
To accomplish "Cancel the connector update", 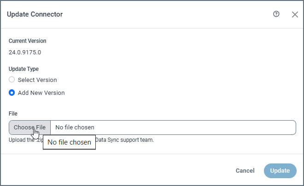I will 245,170.
